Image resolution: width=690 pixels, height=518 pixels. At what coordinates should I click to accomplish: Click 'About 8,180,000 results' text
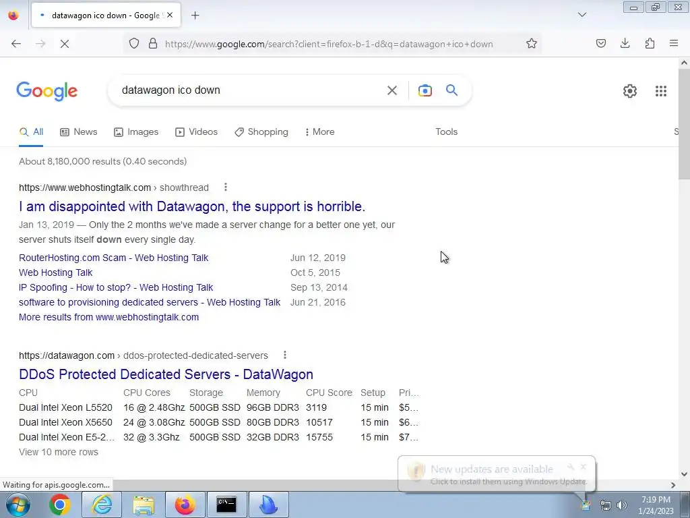click(x=103, y=161)
